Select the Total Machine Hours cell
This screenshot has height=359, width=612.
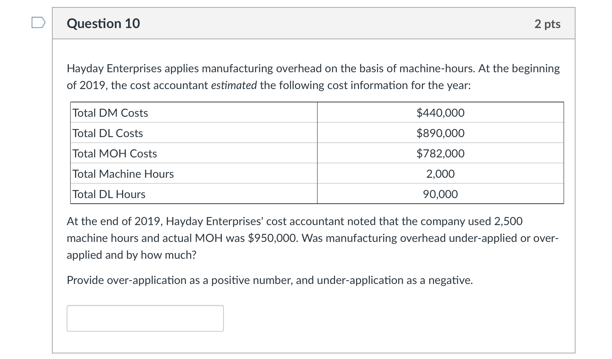122,174
